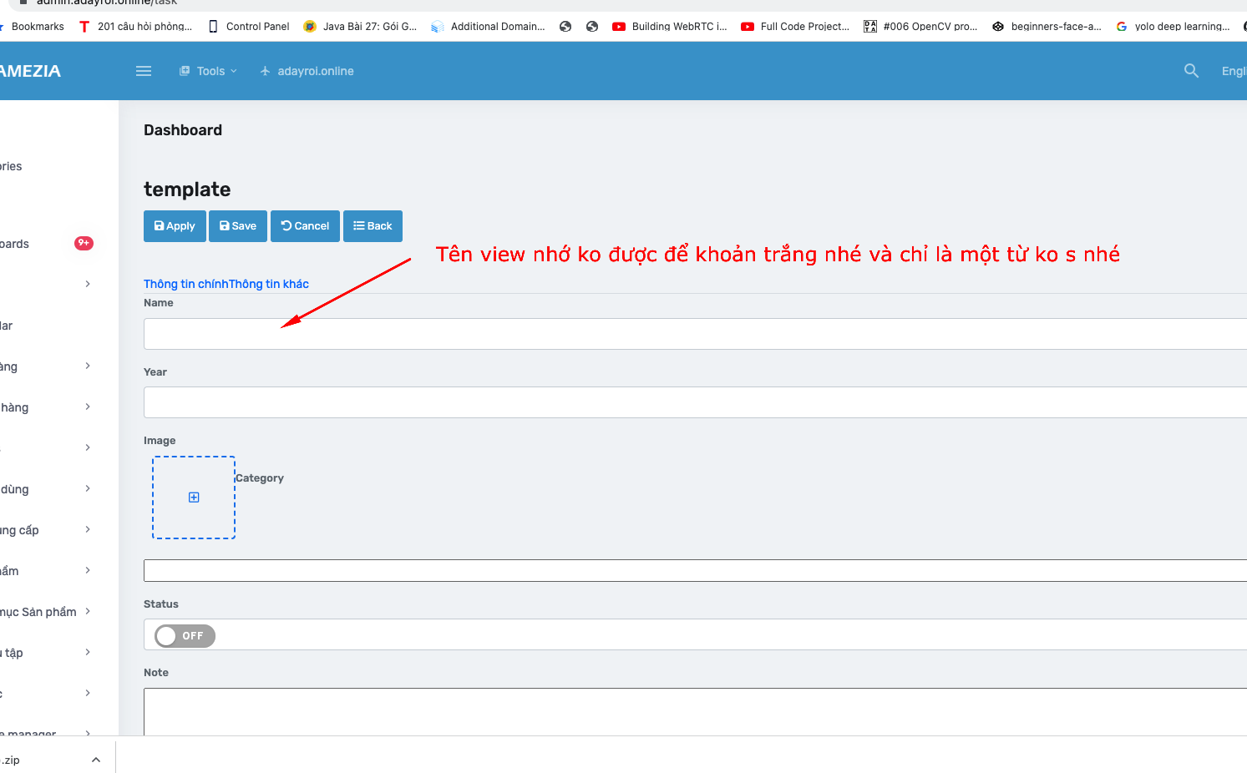Switch to Thông tin chính tab

[x=185, y=284]
